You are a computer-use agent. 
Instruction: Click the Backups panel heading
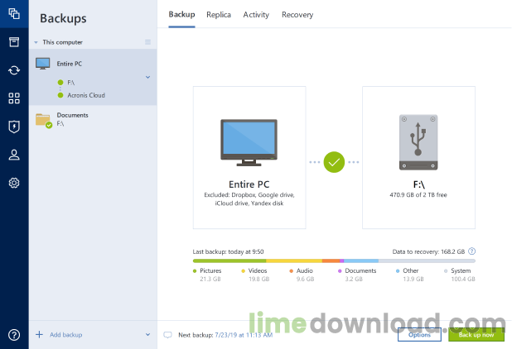click(x=63, y=18)
